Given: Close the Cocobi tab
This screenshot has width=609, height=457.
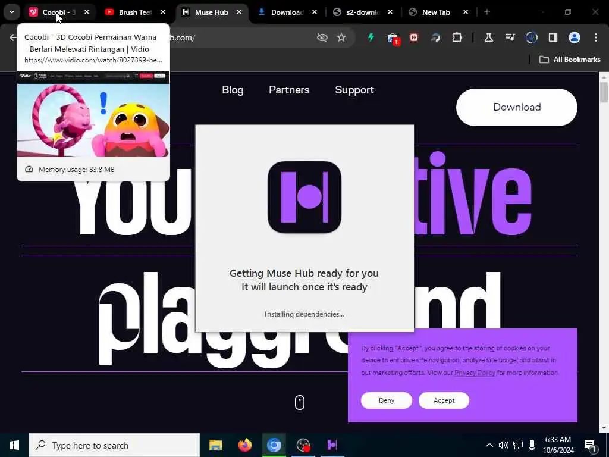Looking at the screenshot, I should pyautogui.click(x=87, y=12).
